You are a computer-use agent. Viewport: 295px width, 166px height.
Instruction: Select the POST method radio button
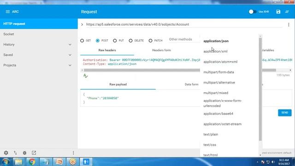[98, 41]
